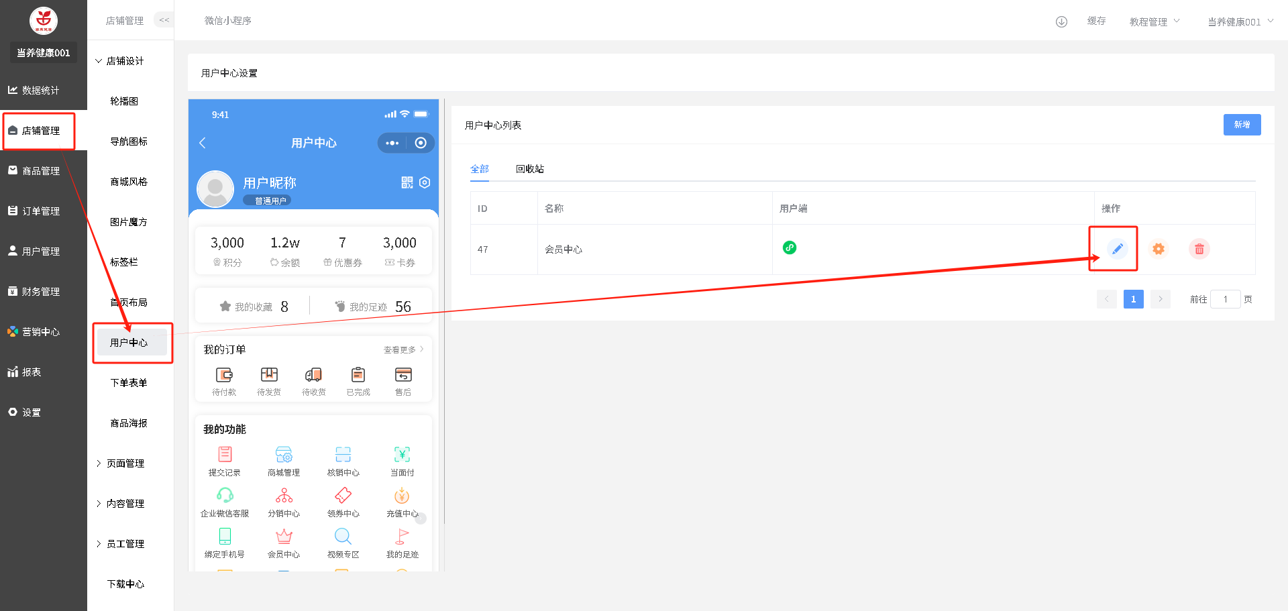Click the red trash delete icon
This screenshot has height=611, width=1288.
tap(1199, 249)
